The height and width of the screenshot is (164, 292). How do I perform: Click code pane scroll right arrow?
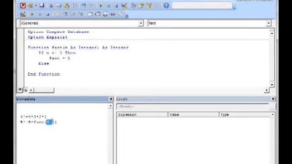point(266,90)
